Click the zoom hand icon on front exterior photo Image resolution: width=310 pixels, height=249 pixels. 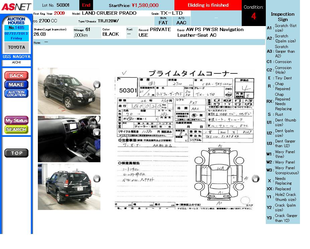[x=96, y=85]
